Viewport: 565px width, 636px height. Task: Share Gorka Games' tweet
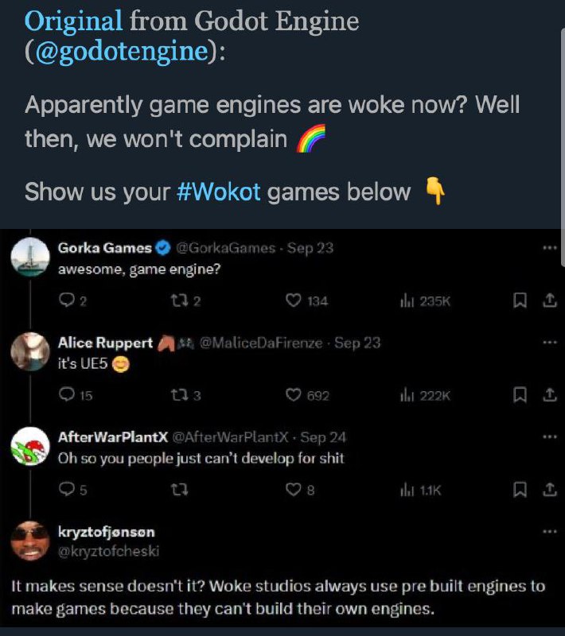click(x=547, y=301)
